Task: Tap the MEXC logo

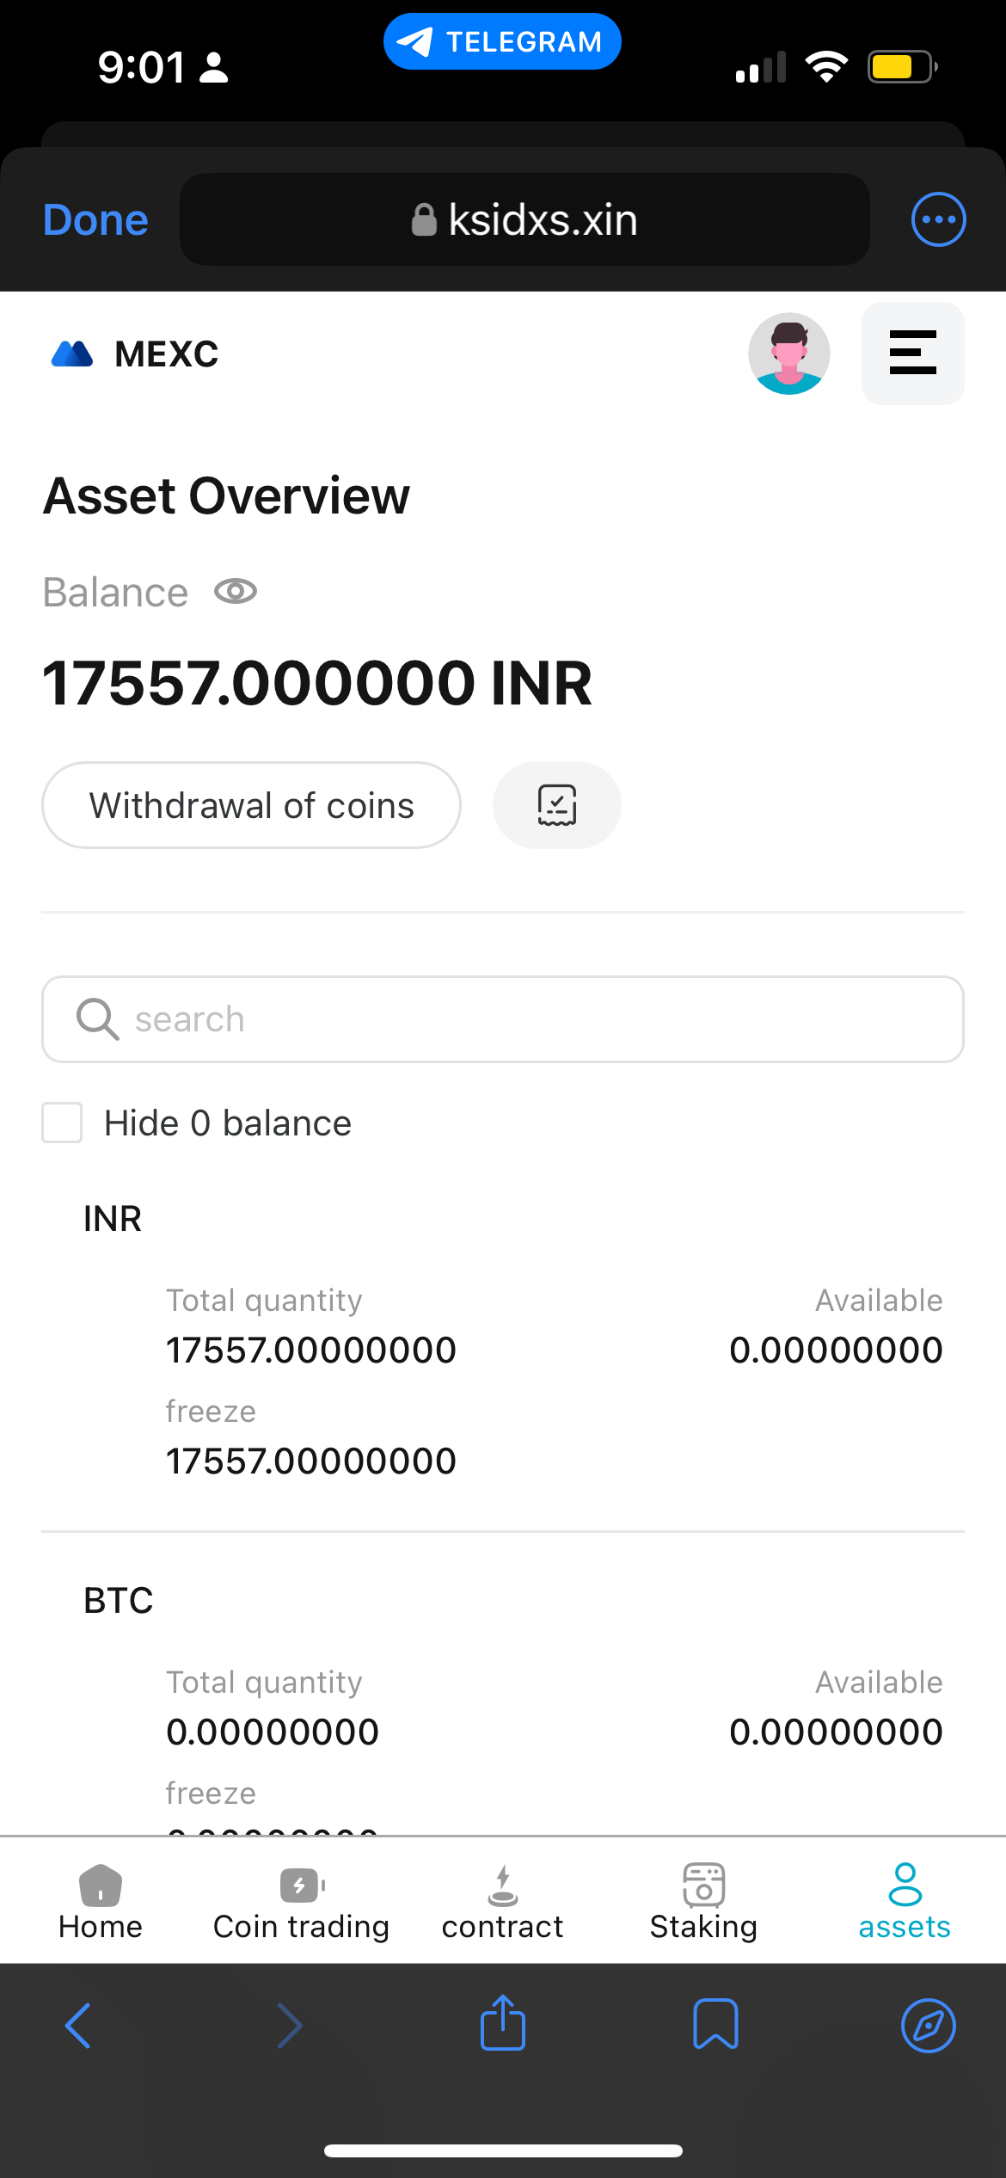Action: click(x=135, y=354)
